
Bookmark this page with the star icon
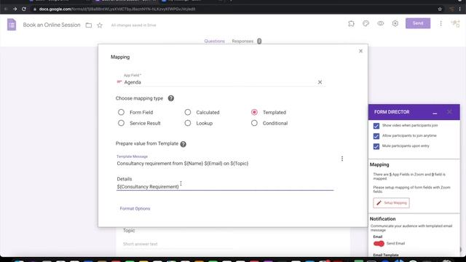[440, 9]
